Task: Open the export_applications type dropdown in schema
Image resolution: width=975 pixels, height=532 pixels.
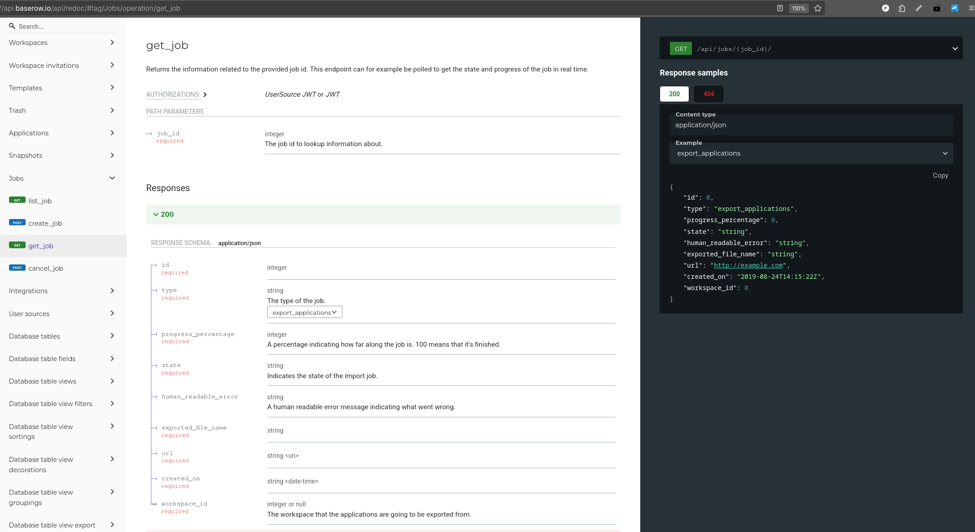Action: [305, 313]
